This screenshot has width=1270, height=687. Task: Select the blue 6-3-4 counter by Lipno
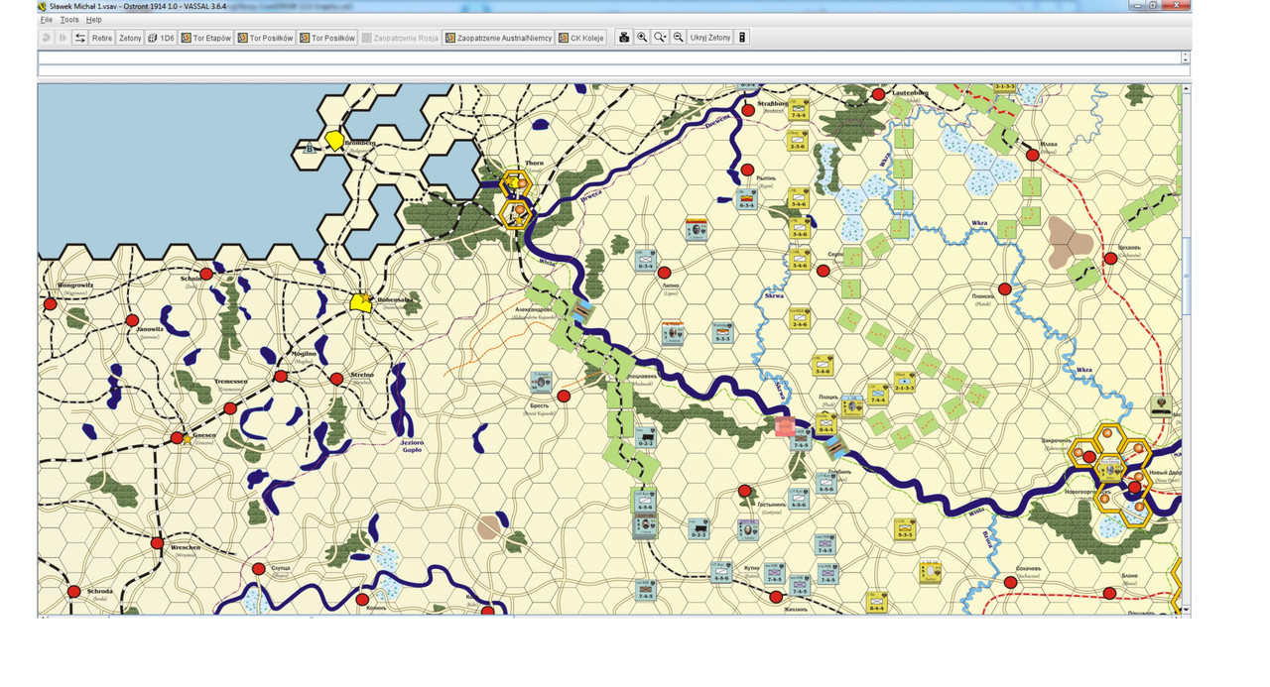[646, 260]
